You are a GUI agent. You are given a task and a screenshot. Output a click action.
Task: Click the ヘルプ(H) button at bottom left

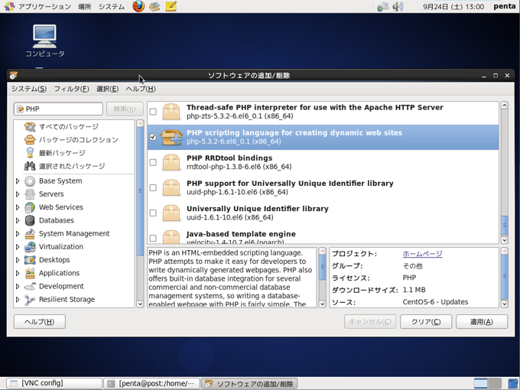click(x=40, y=322)
